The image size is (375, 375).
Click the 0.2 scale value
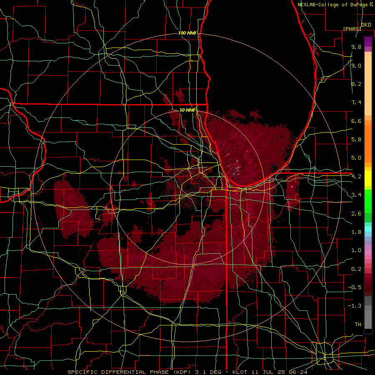(356, 269)
